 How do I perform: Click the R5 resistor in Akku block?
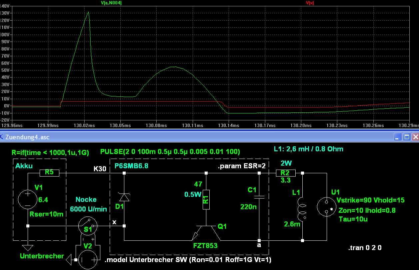click(x=49, y=173)
